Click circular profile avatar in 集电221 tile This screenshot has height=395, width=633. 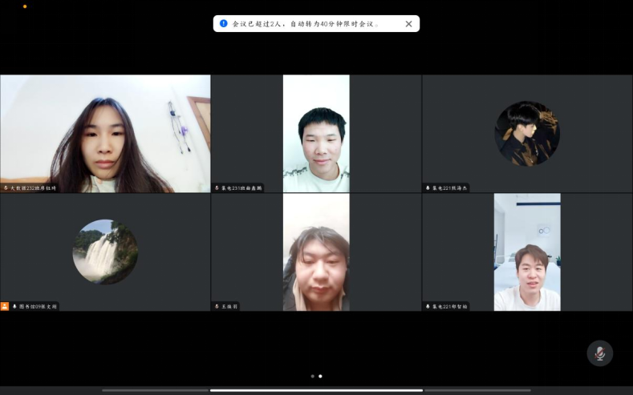click(527, 134)
